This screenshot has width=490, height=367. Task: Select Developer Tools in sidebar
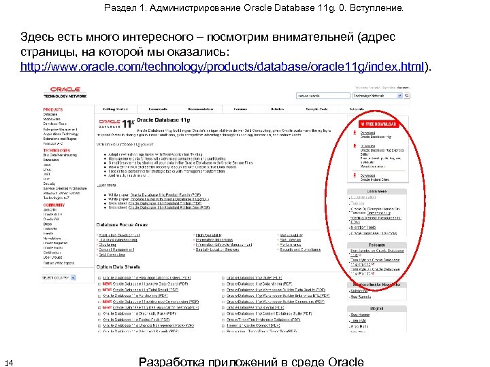click(x=54, y=124)
